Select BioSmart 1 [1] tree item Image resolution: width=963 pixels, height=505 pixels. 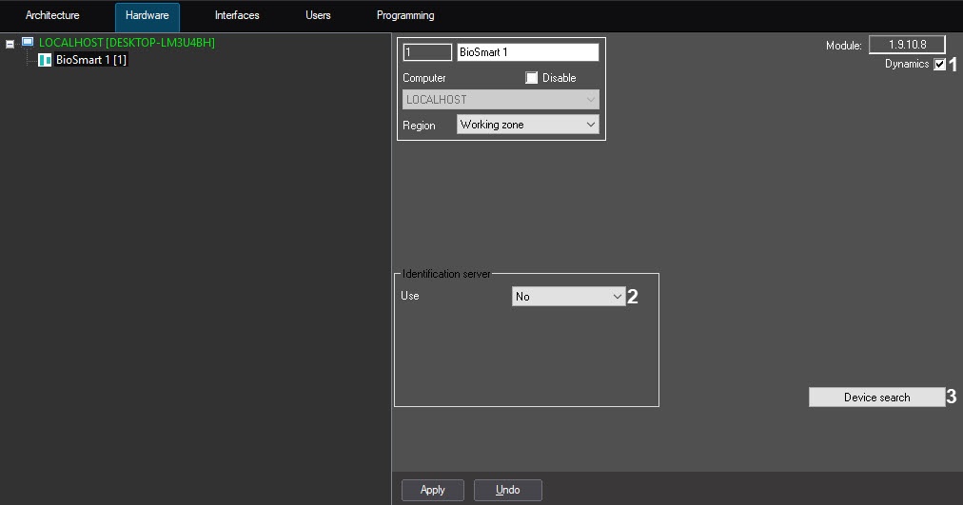pyautogui.click(x=91, y=60)
